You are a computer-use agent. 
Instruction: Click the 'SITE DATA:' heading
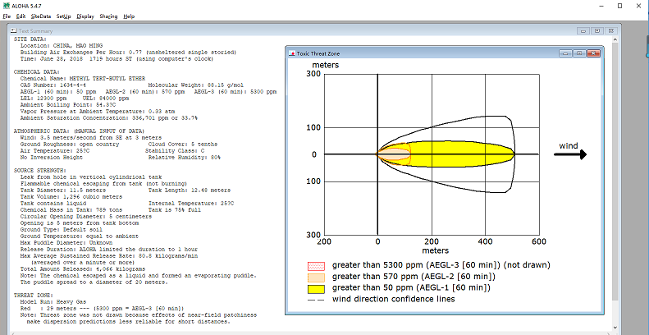point(30,39)
